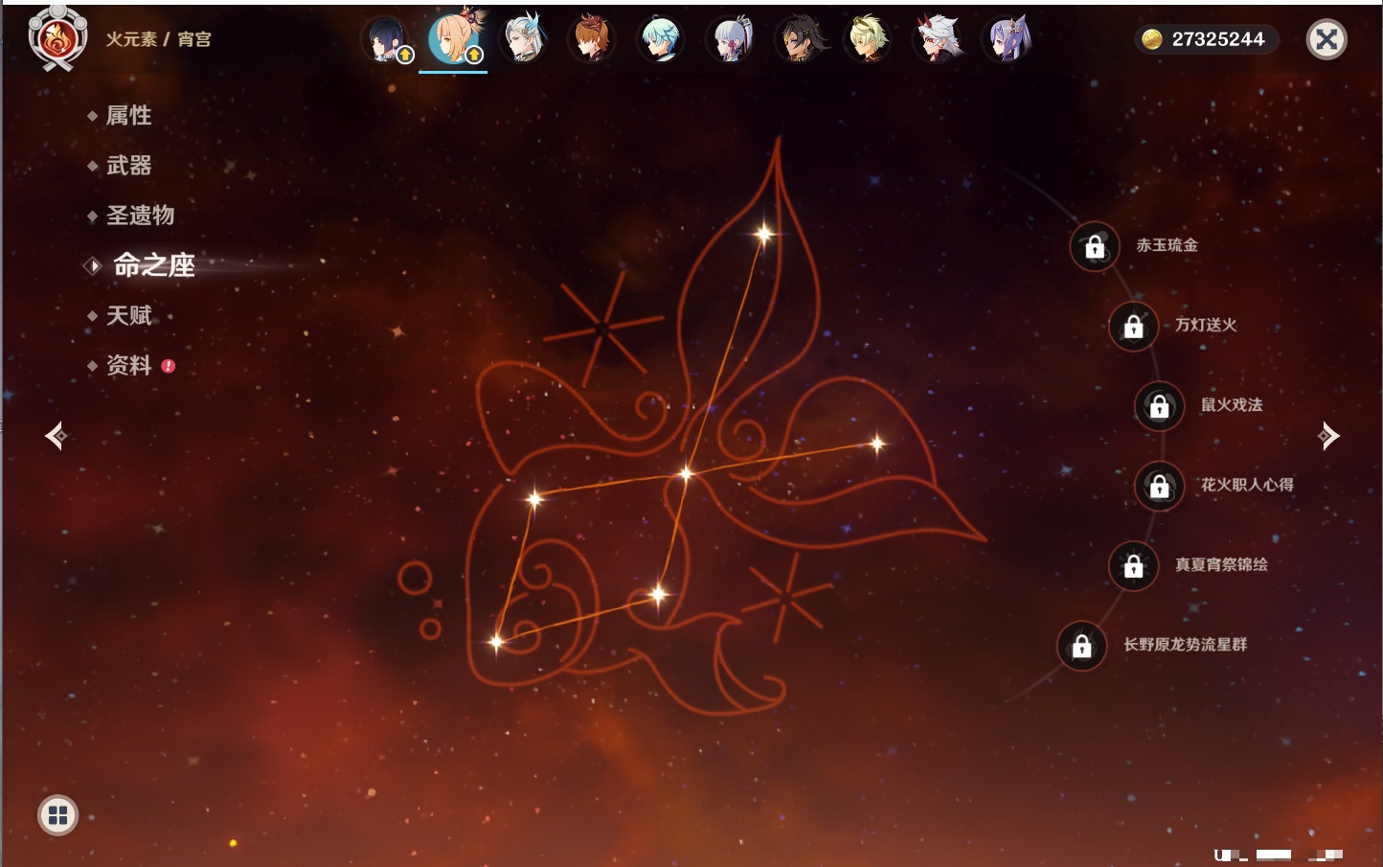Click the lock icon for 赤玉琉金
This screenshot has height=867, width=1383.
click(1095, 247)
